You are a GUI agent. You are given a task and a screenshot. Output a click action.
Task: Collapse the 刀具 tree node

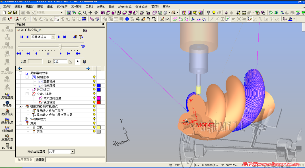coord(20,123)
